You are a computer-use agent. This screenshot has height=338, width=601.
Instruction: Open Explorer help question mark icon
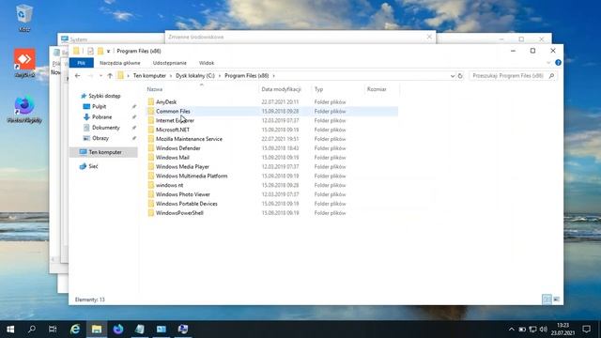(x=558, y=63)
